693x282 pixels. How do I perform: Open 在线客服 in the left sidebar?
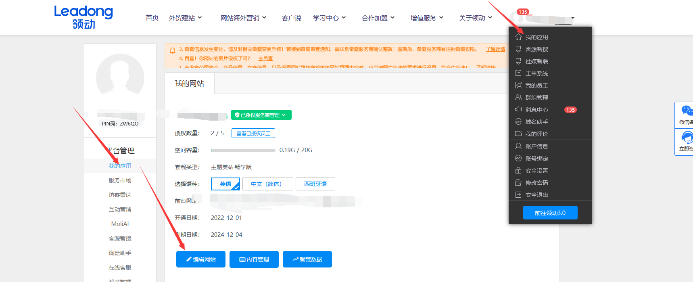(120, 267)
